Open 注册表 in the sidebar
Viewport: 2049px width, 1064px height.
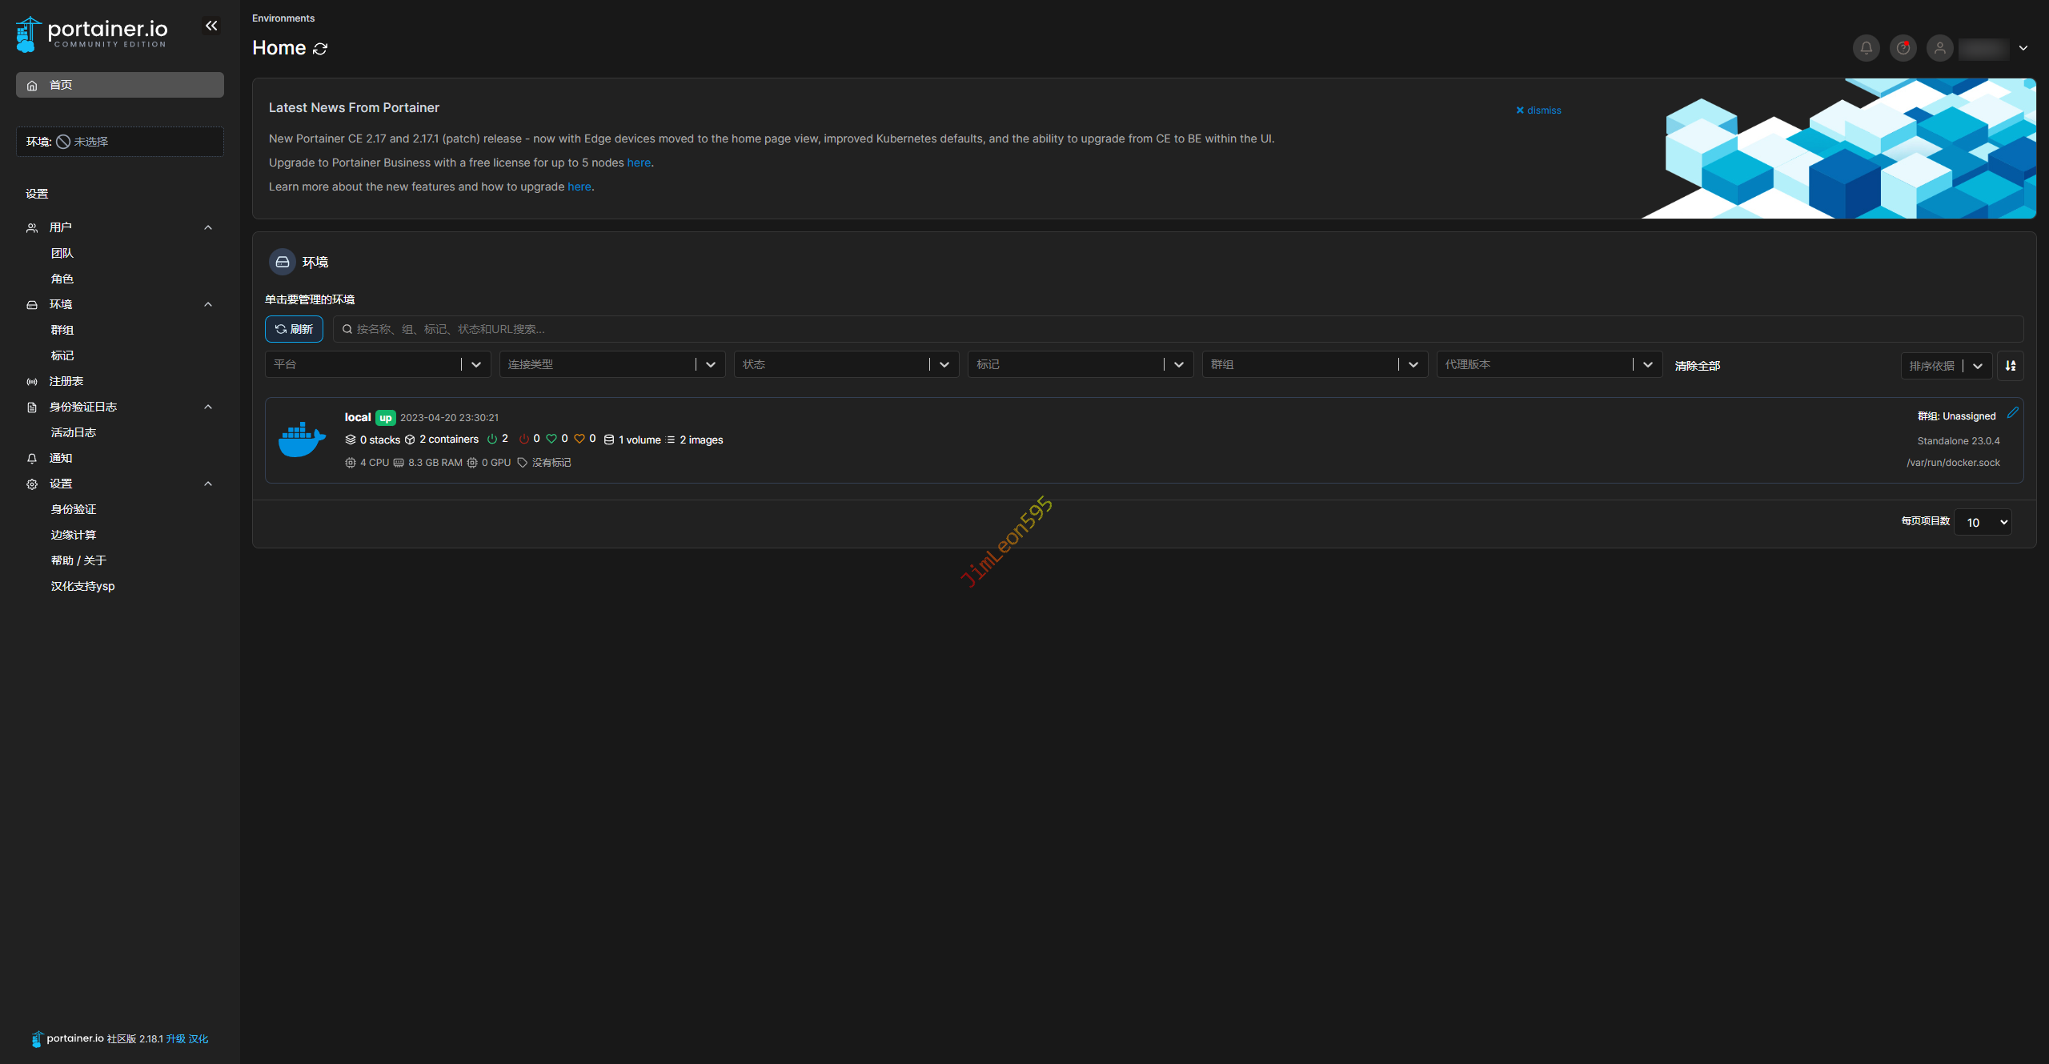tap(66, 381)
